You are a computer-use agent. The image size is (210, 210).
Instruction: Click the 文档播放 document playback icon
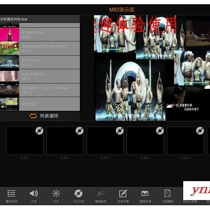(167, 194)
